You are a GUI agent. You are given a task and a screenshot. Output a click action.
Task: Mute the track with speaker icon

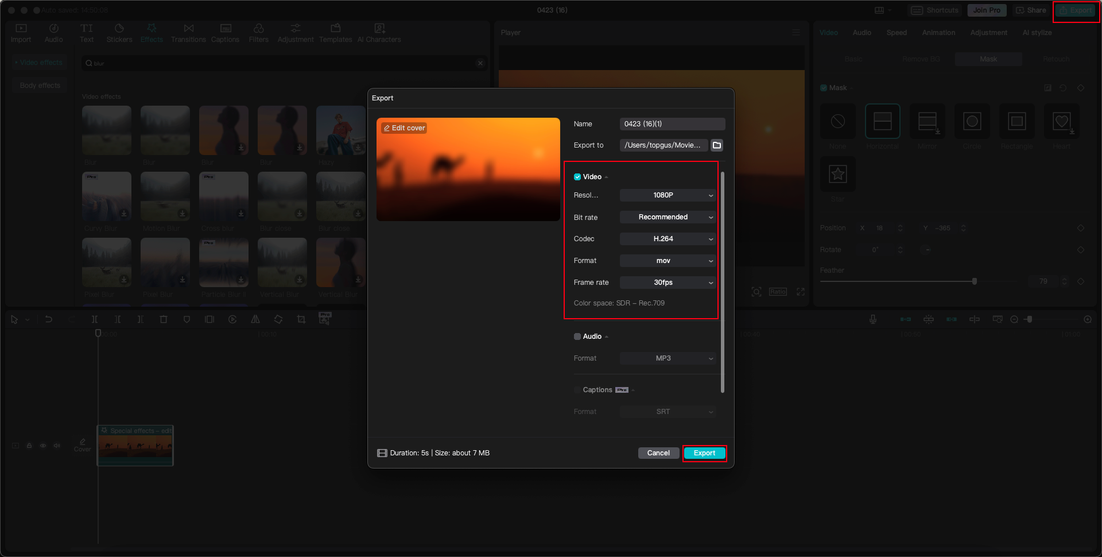[57, 446]
